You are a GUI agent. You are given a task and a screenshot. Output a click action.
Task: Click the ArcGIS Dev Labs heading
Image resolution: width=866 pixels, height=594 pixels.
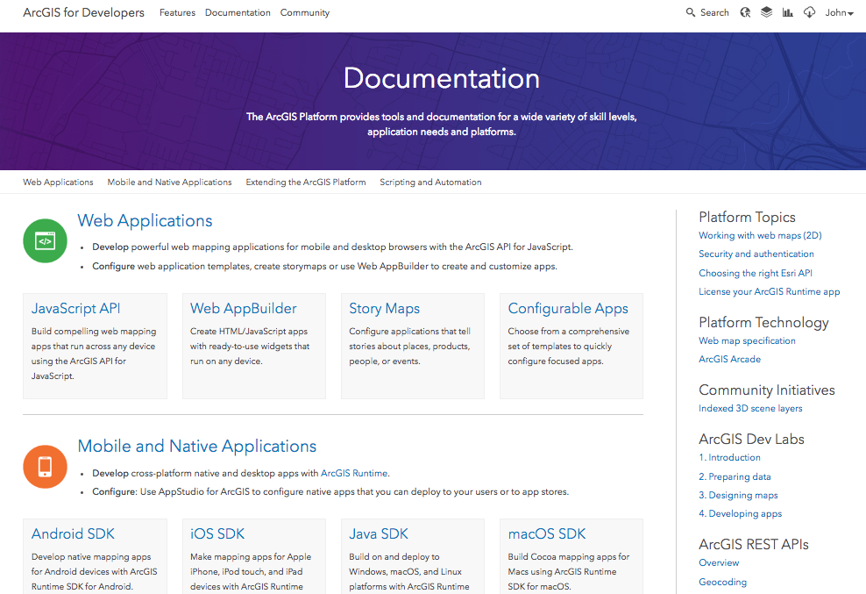752,440
